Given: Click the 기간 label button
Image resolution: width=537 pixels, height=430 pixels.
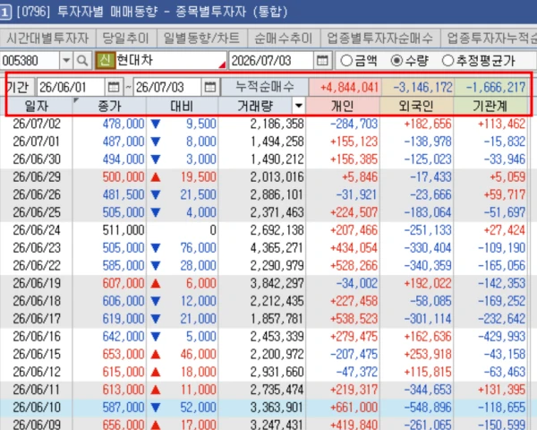Looking at the screenshot, I should click(x=17, y=87).
